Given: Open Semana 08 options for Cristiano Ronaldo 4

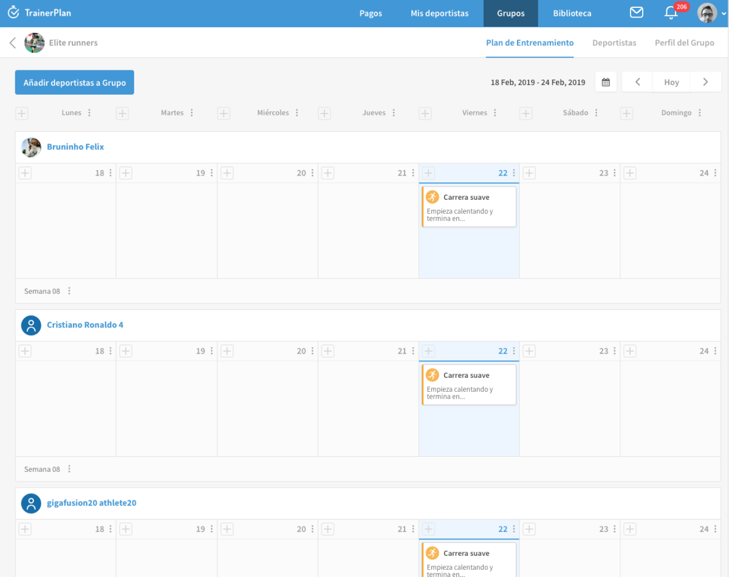Looking at the screenshot, I should 69,469.
